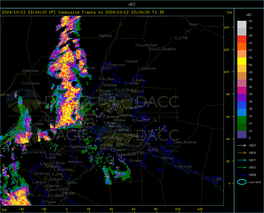Click the cyan VBCT arrow in legend
Screen dimensions: 264x213
[242, 160]
